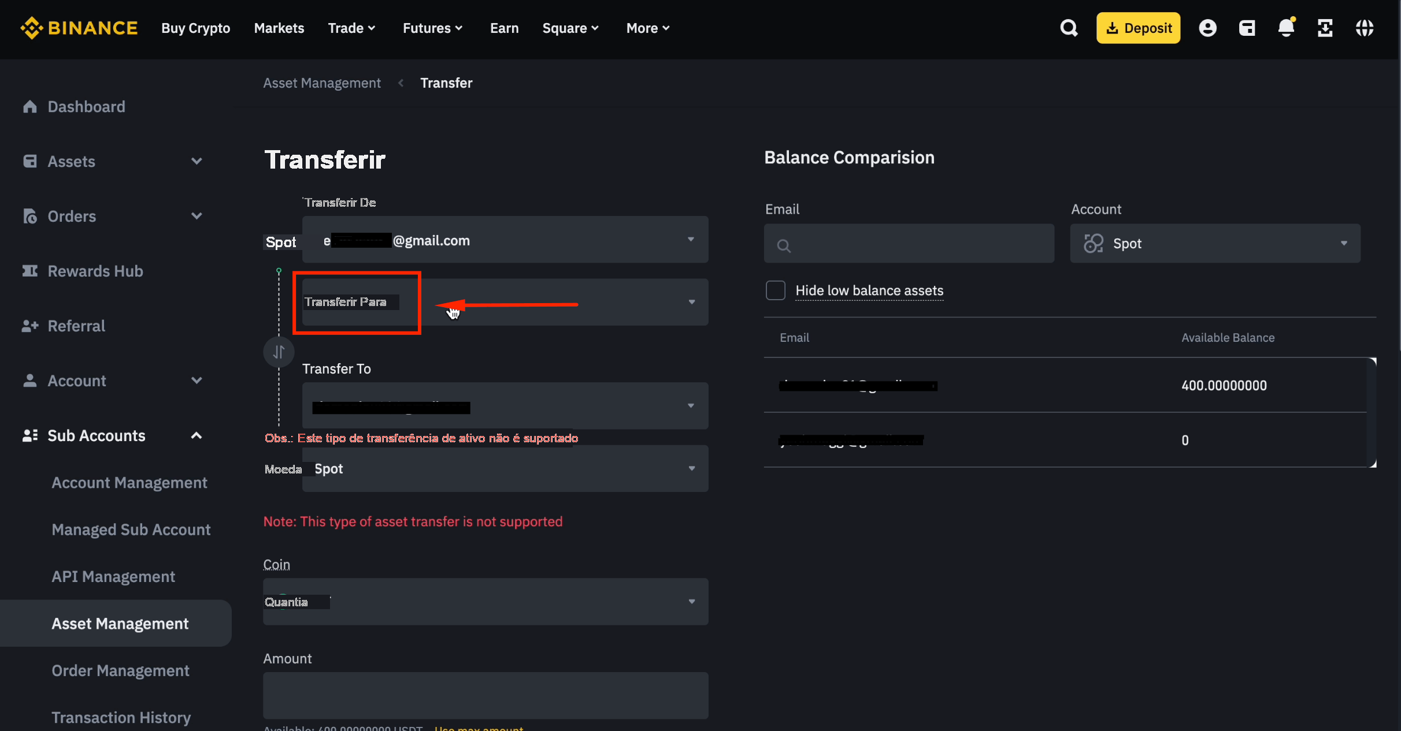
Task: Open the language globe icon
Action: (1365, 28)
